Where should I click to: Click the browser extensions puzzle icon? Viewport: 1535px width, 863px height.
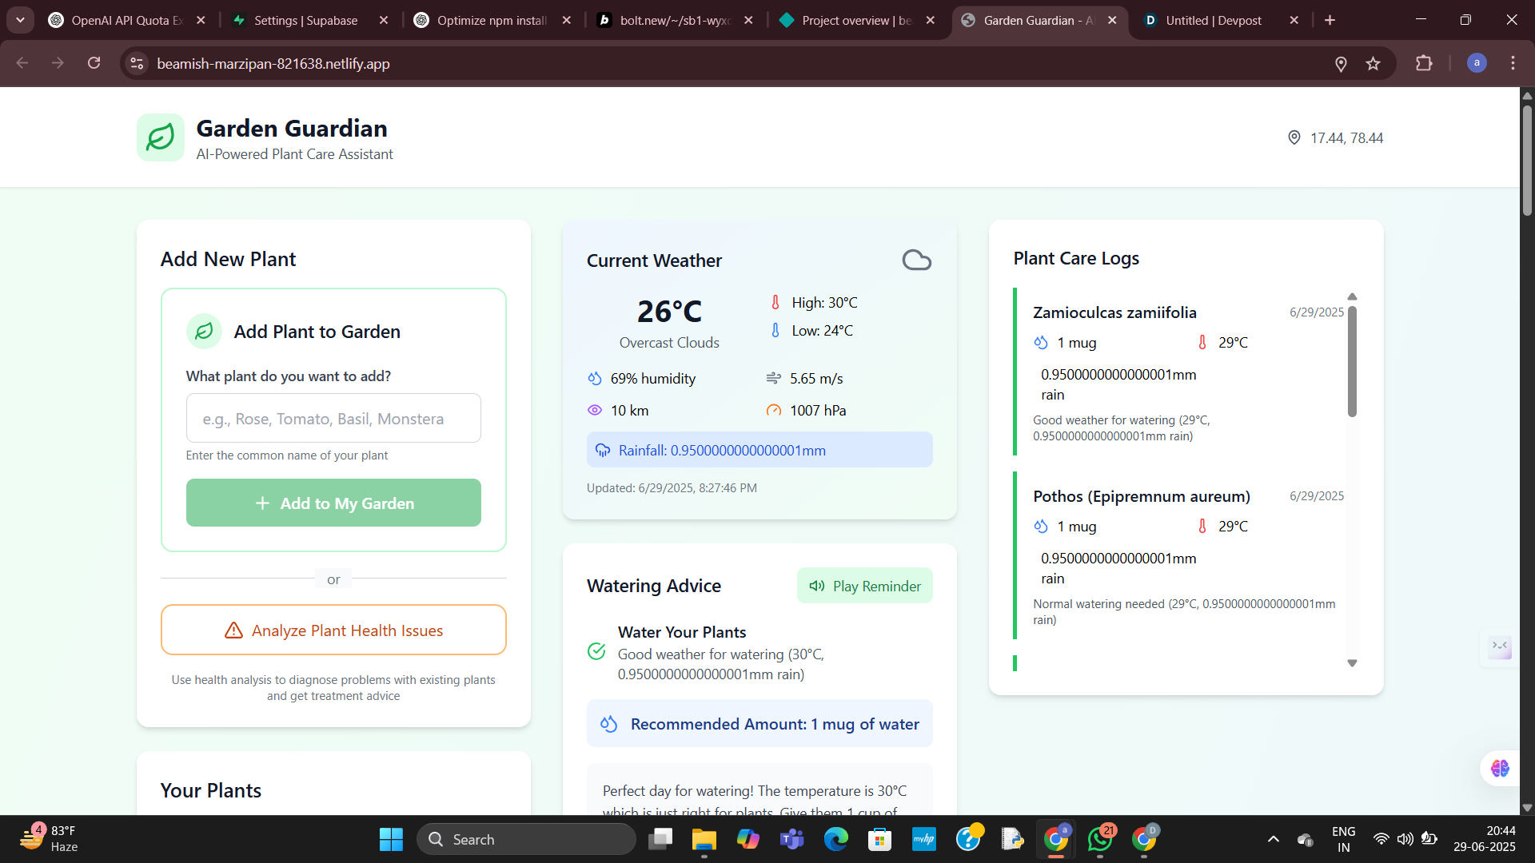point(1424,63)
